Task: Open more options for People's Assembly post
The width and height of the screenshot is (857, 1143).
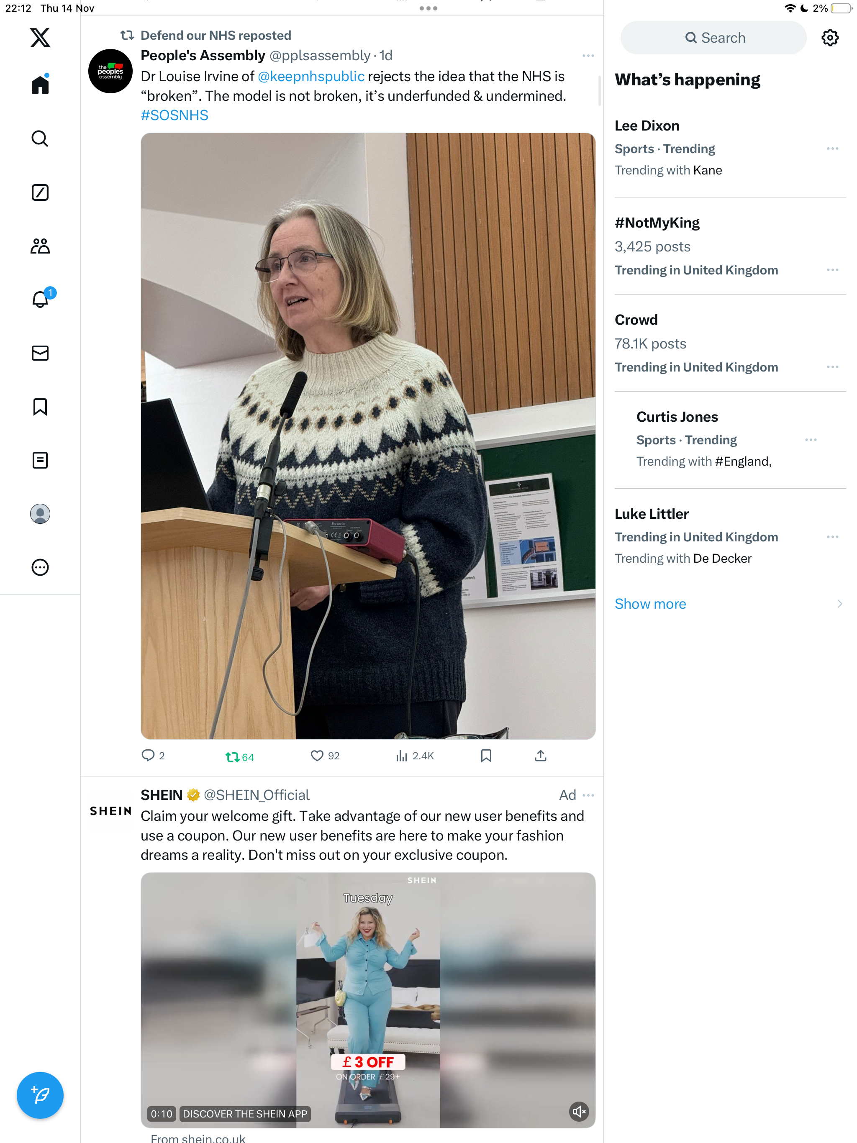Action: click(588, 55)
